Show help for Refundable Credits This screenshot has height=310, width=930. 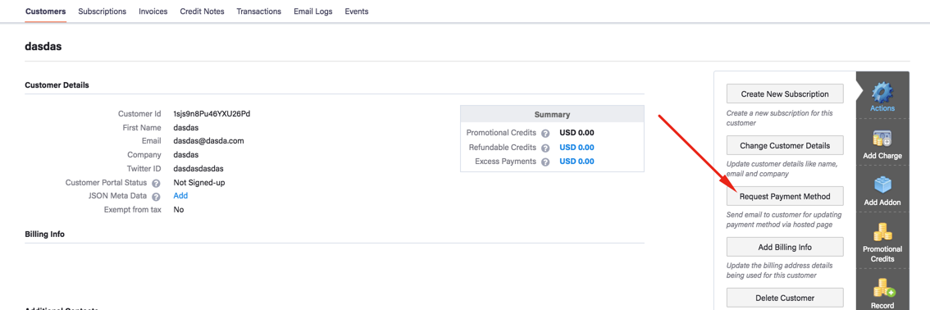pos(545,148)
